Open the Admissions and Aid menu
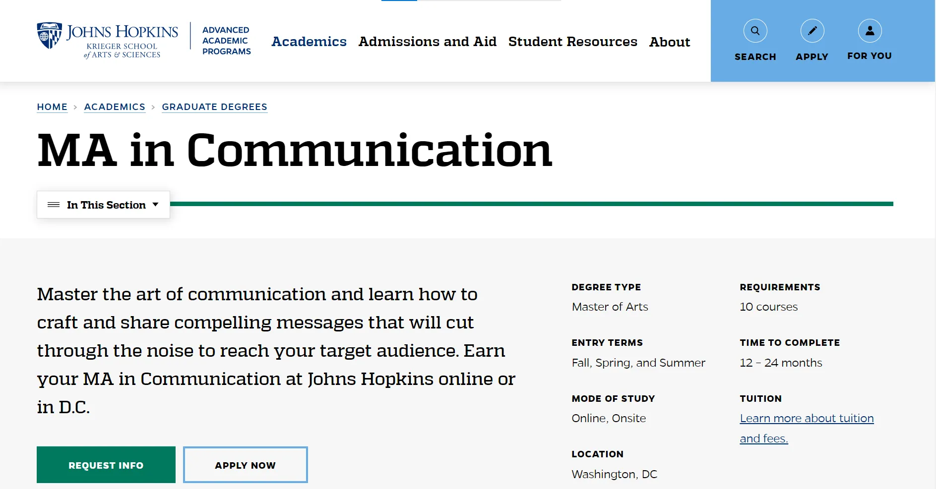This screenshot has width=936, height=489. 427,42
